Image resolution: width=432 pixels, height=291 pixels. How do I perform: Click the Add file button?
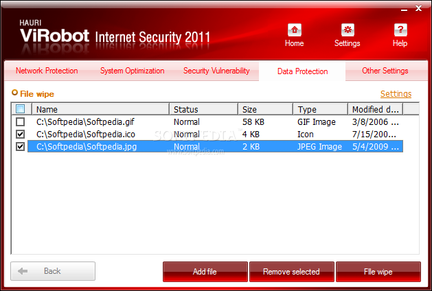point(205,272)
